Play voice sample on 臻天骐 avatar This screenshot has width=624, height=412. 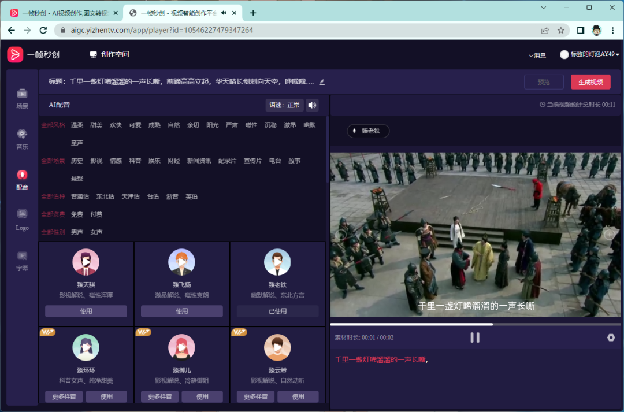[x=86, y=262]
